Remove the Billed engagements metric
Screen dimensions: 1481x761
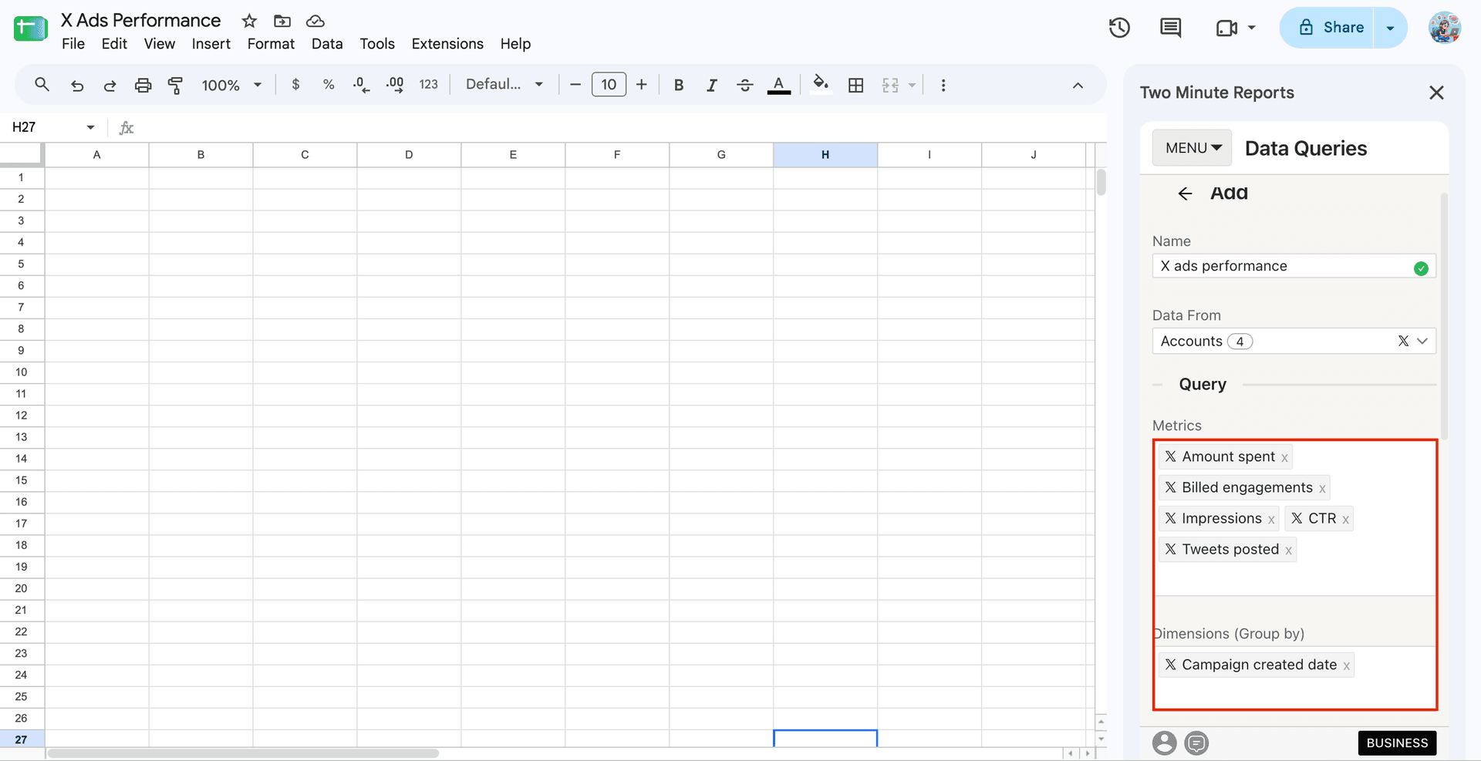pyautogui.click(x=1322, y=489)
